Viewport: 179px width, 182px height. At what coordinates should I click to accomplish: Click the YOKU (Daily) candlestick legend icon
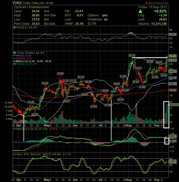tap(15, 53)
